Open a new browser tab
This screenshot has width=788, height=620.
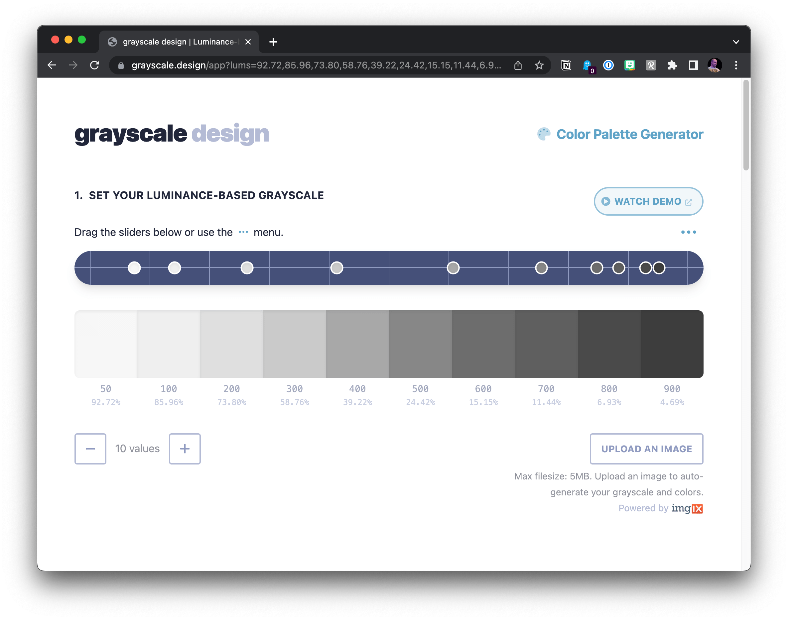click(x=273, y=42)
